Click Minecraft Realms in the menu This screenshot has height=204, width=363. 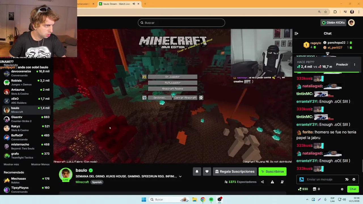click(172, 89)
